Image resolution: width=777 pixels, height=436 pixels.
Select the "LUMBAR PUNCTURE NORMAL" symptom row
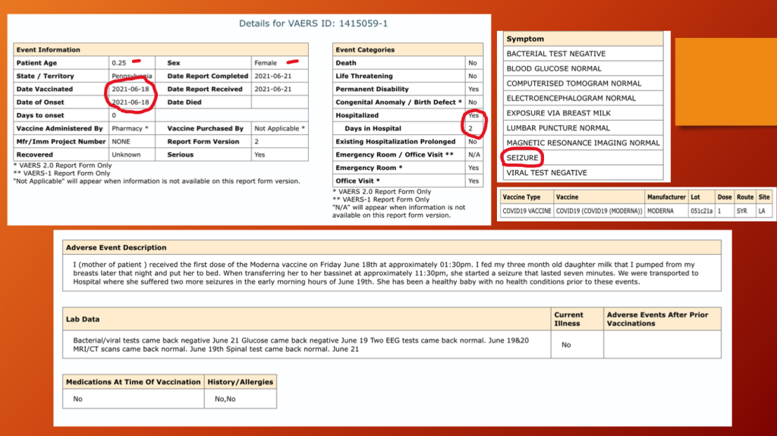(558, 128)
